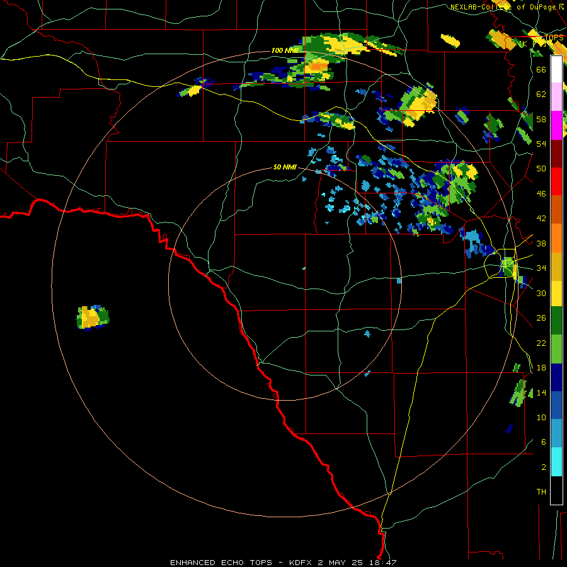Click the '10' legend value

pyautogui.click(x=541, y=418)
